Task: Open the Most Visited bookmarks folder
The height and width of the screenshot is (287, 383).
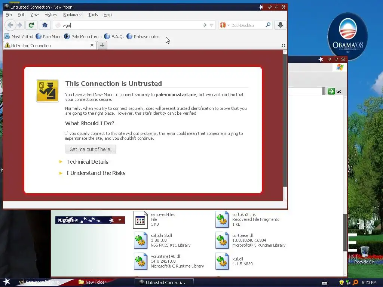Action: click(x=19, y=37)
